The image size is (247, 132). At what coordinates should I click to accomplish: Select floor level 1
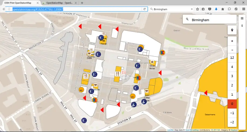[232, 94]
